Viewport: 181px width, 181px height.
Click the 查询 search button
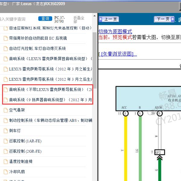click(x=45, y=19)
